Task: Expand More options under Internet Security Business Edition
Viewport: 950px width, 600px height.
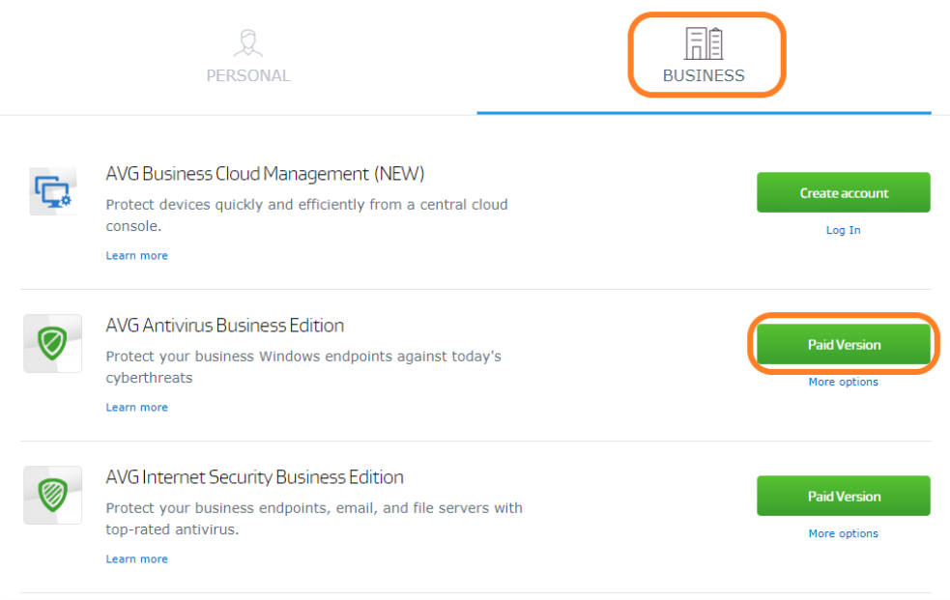Action: pyautogui.click(x=842, y=533)
